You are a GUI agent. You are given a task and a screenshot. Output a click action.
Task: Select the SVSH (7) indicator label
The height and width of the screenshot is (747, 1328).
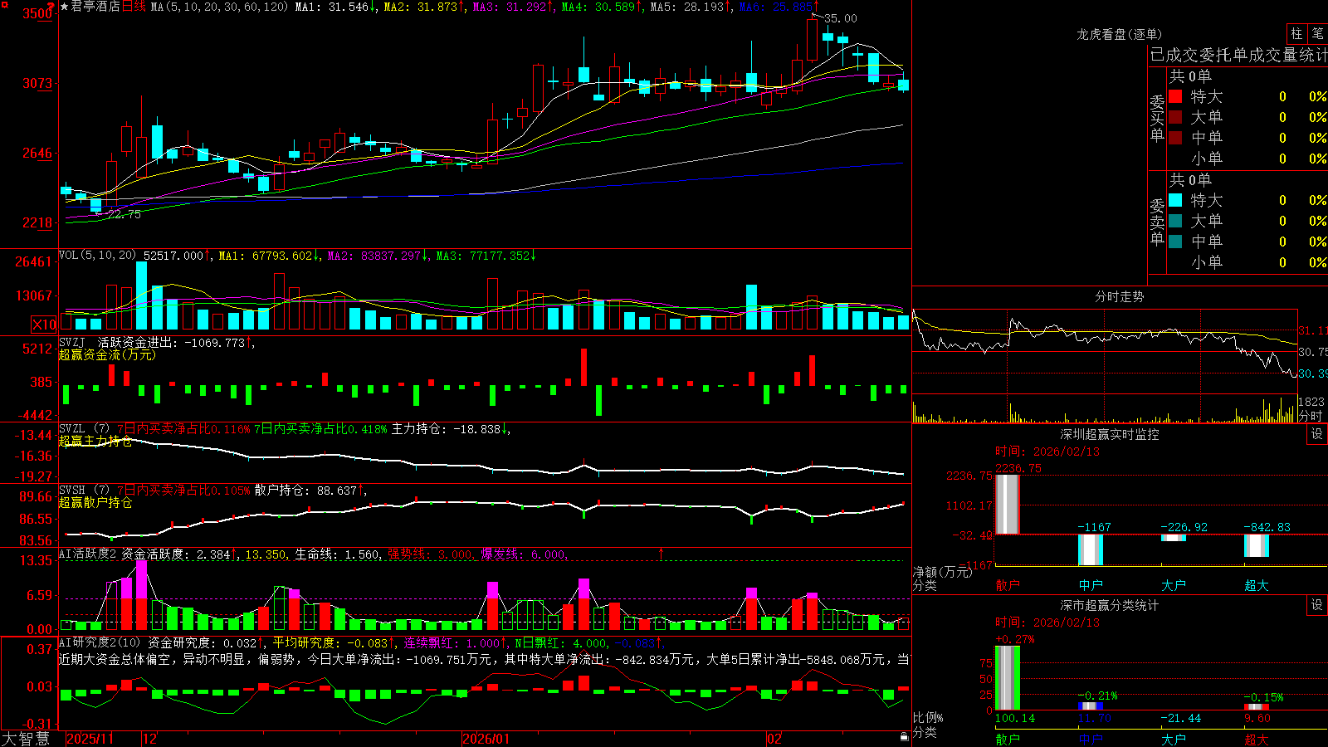pyautogui.click(x=85, y=491)
